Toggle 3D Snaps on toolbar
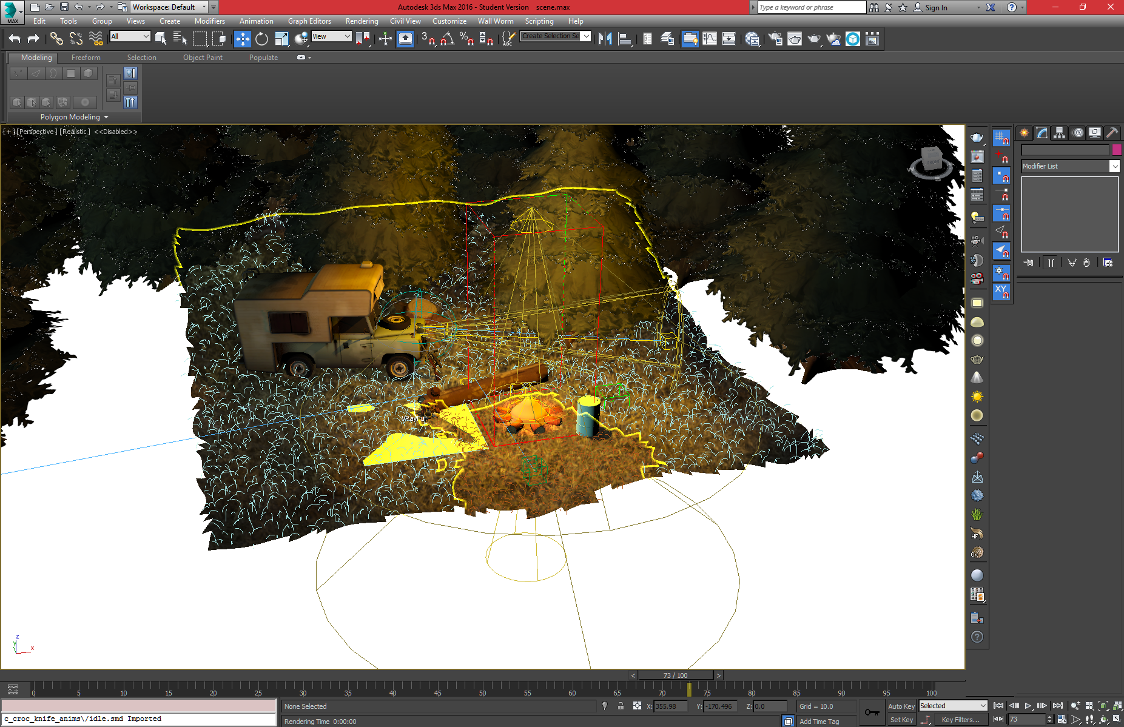The image size is (1124, 727). pyautogui.click(x=428, y=39)
